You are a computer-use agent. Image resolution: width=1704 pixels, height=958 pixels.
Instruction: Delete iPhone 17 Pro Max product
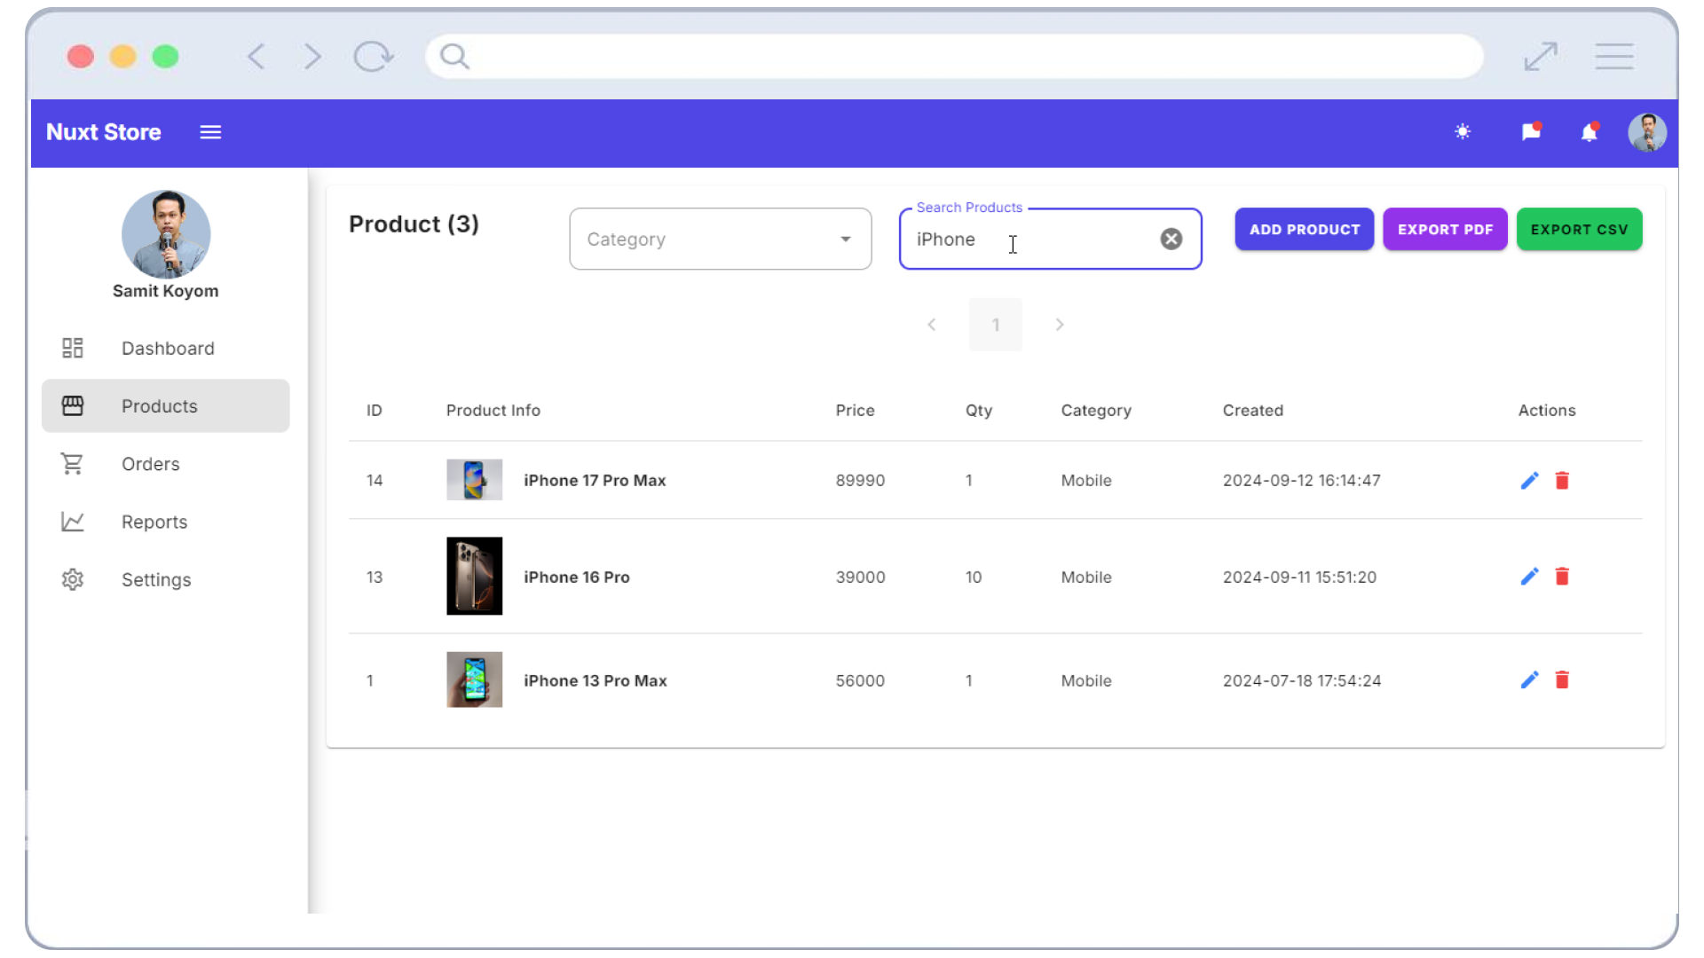click(1562, 480)
